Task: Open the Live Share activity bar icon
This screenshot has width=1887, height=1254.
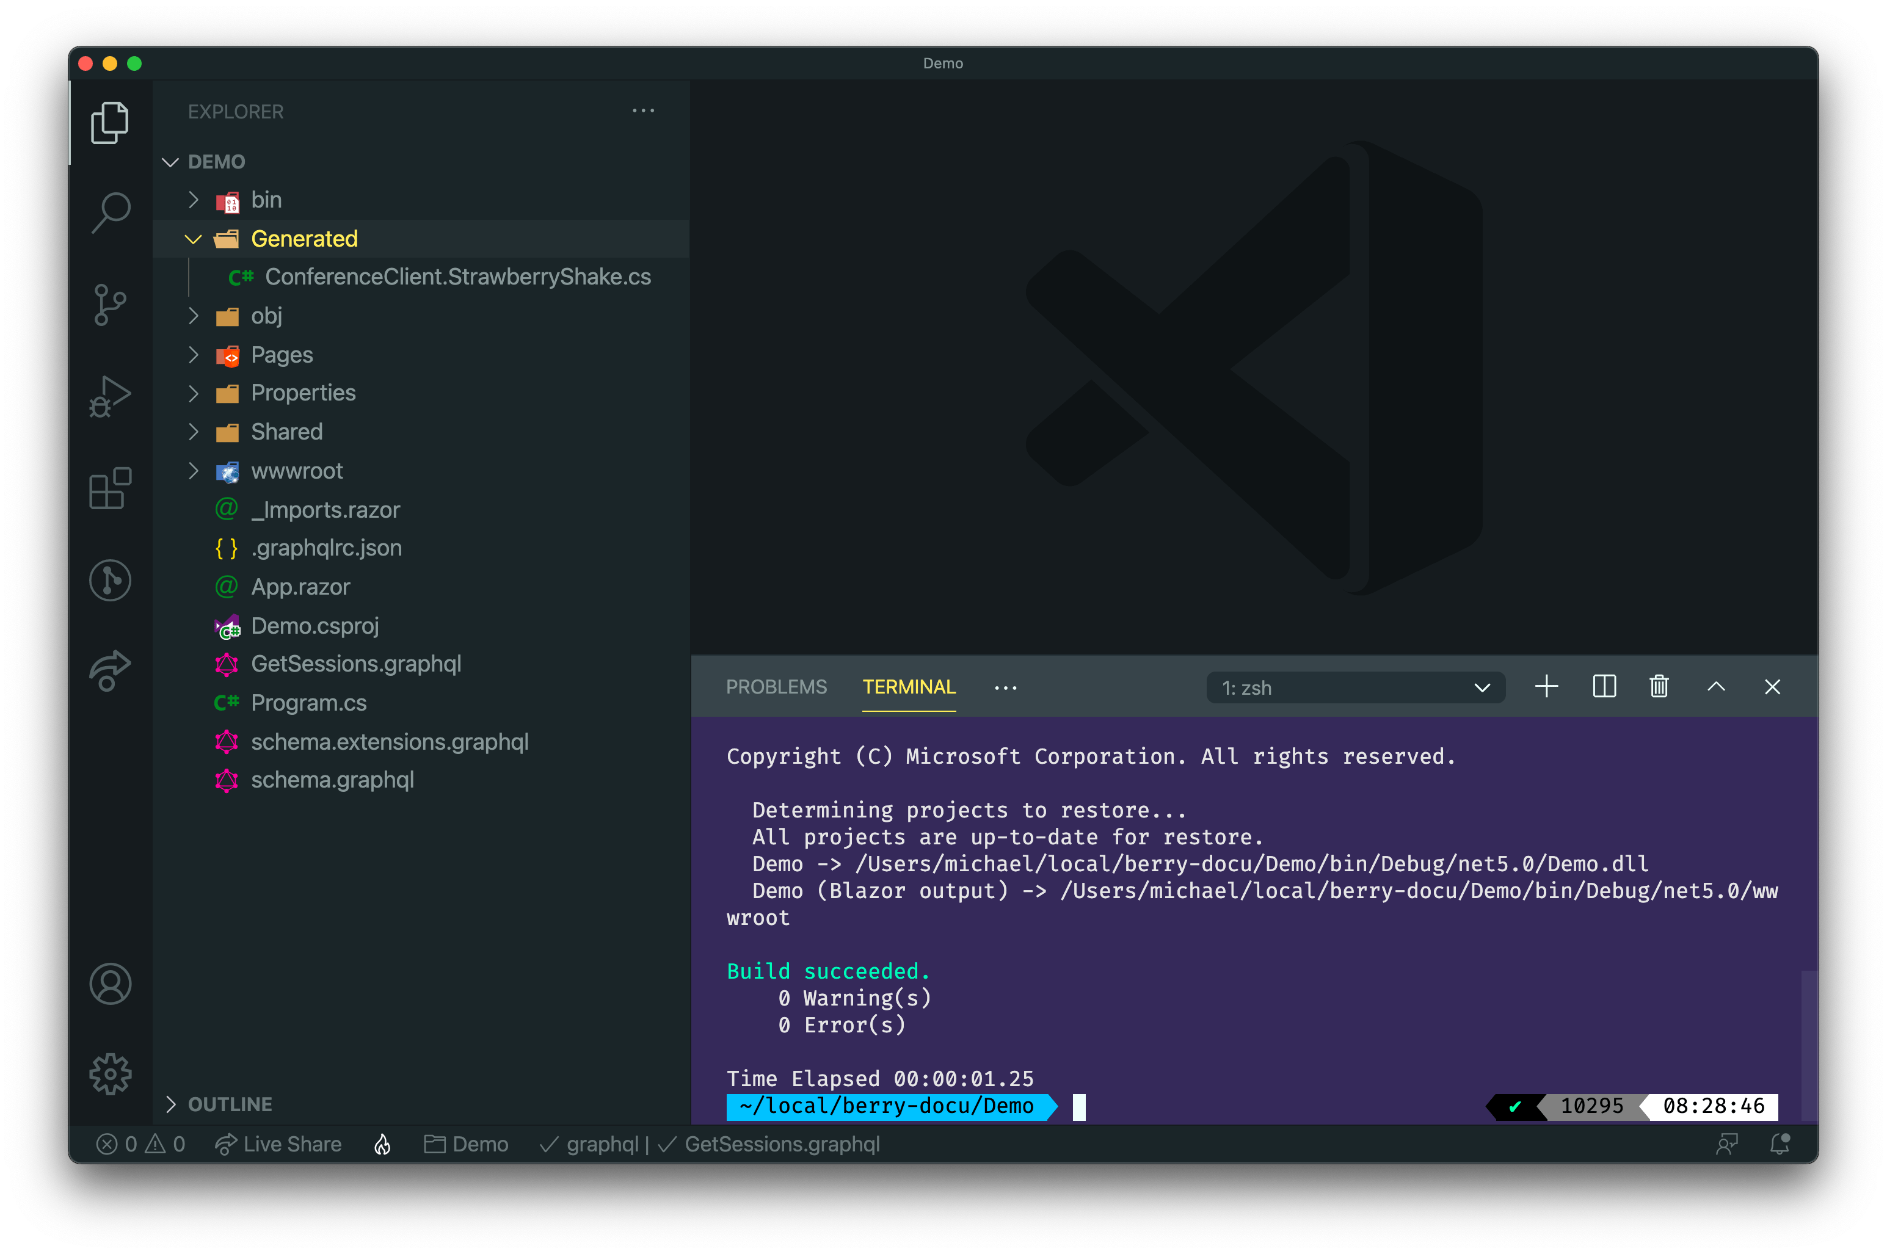Action: coord(111,670)
